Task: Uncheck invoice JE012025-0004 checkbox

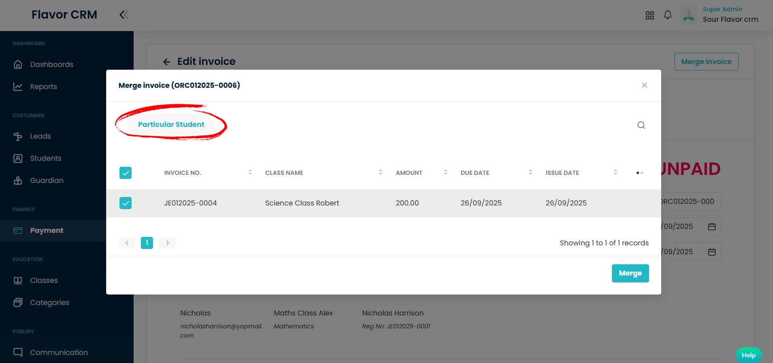Action: point(126,203)
